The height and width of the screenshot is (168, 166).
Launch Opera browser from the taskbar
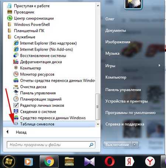(110, 161)
